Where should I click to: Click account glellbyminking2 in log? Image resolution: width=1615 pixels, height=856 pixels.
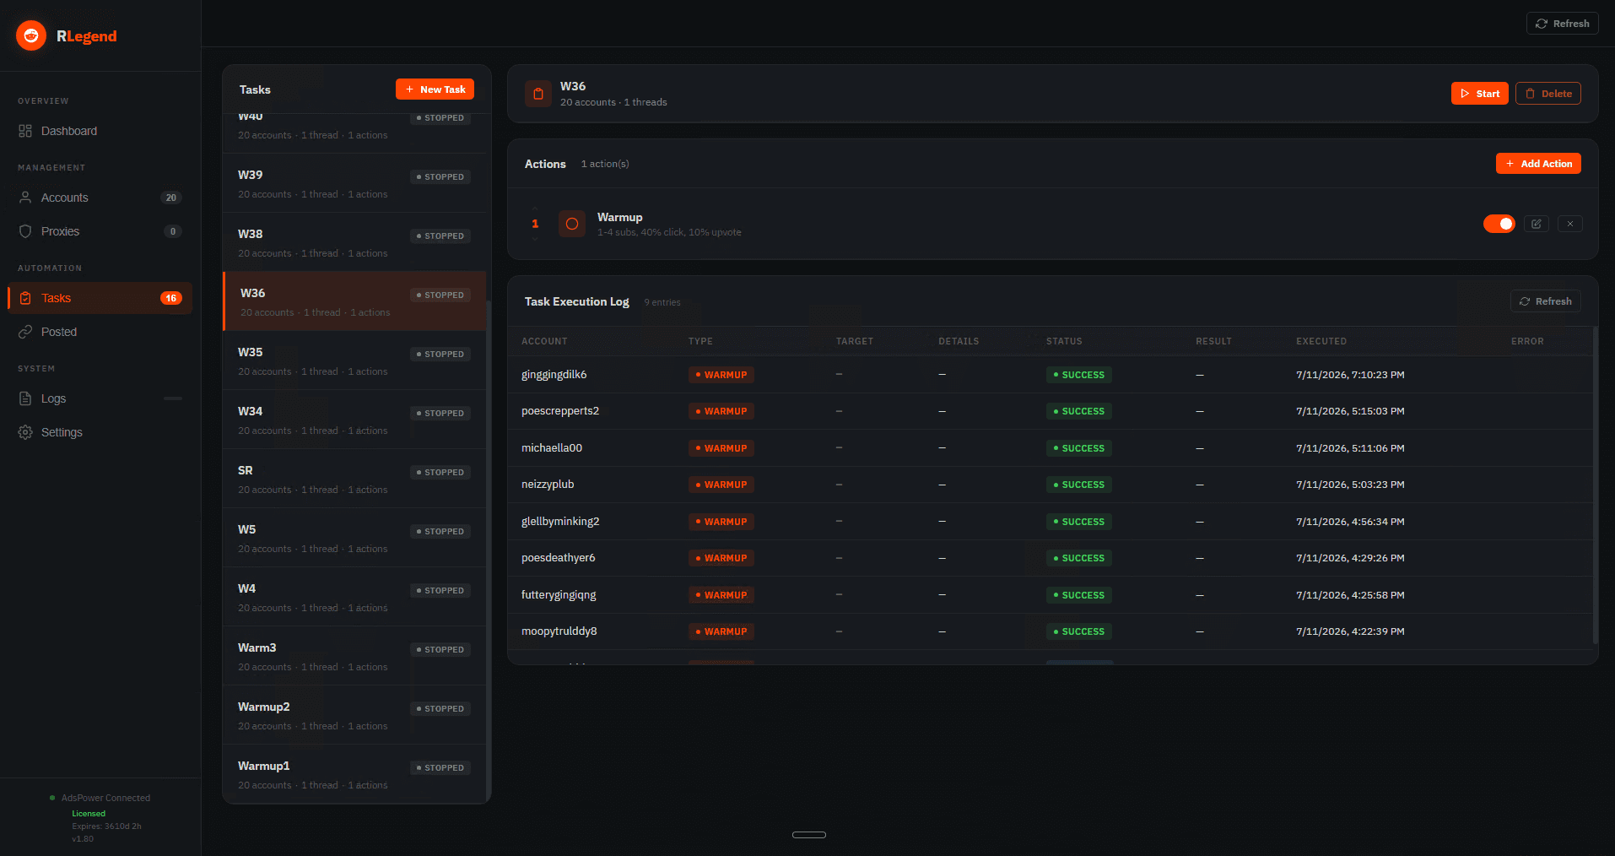coord(560,522)
